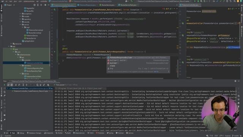The image size is (243, 137).
Task: Minimize the Run tool window
Action: coord(239,81)
